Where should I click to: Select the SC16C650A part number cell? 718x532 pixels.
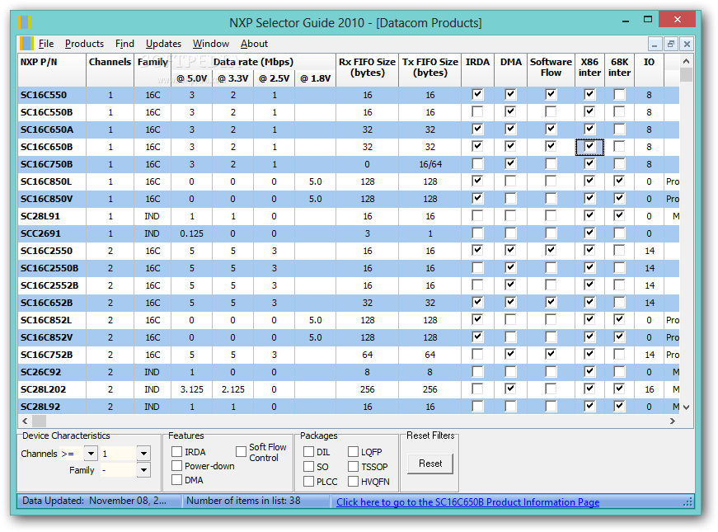[52, 129]
